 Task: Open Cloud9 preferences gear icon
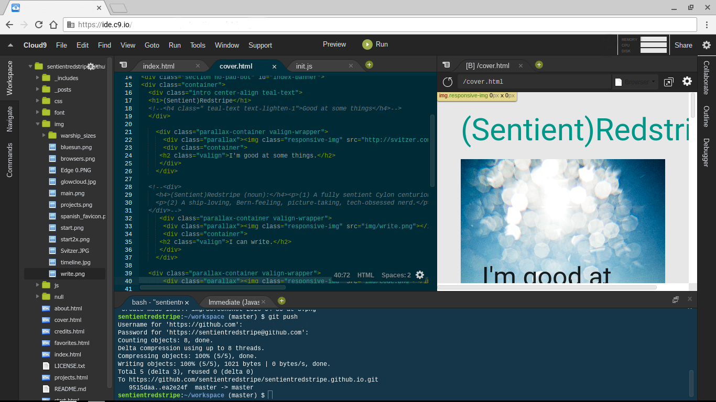[x=706, y=45]
